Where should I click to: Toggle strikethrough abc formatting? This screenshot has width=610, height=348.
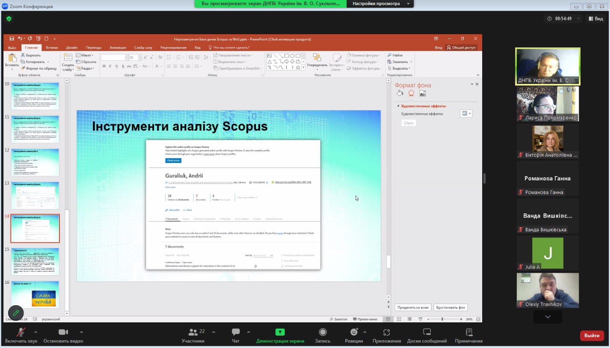(130, 66)
